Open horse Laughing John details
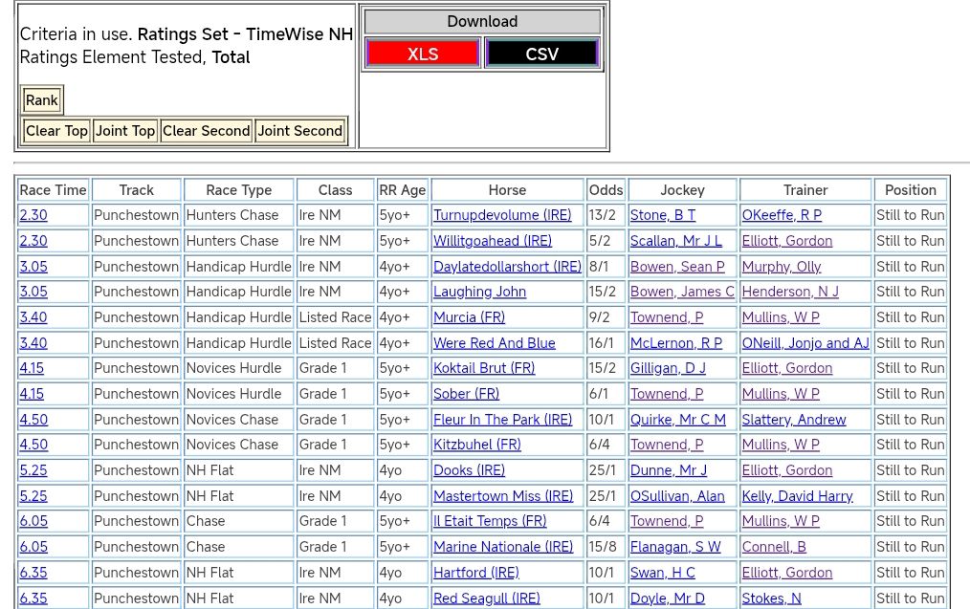Image resolution: width=970 pixels, height=609 pixels. tap(479, 292)
